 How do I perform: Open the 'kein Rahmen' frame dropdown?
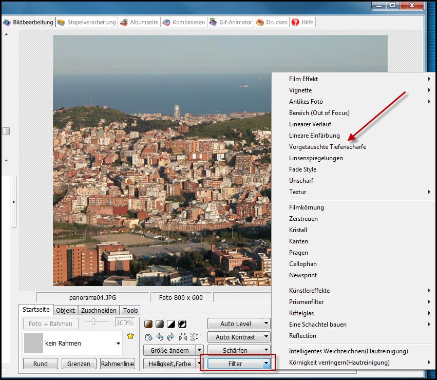coord(119,344)
